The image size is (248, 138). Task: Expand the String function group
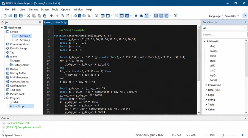tap(206, 100)
